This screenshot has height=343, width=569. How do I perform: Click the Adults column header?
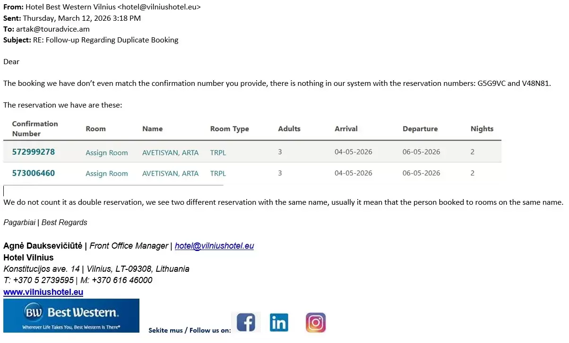[x=289, y=129]
